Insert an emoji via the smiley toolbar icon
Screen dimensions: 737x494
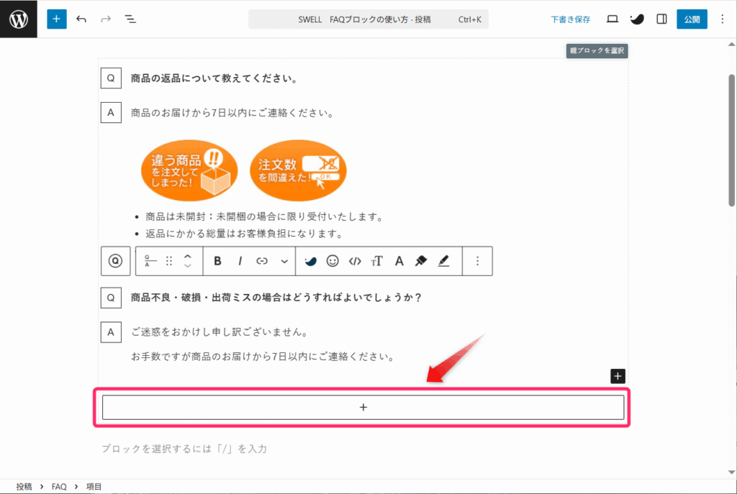333,262
